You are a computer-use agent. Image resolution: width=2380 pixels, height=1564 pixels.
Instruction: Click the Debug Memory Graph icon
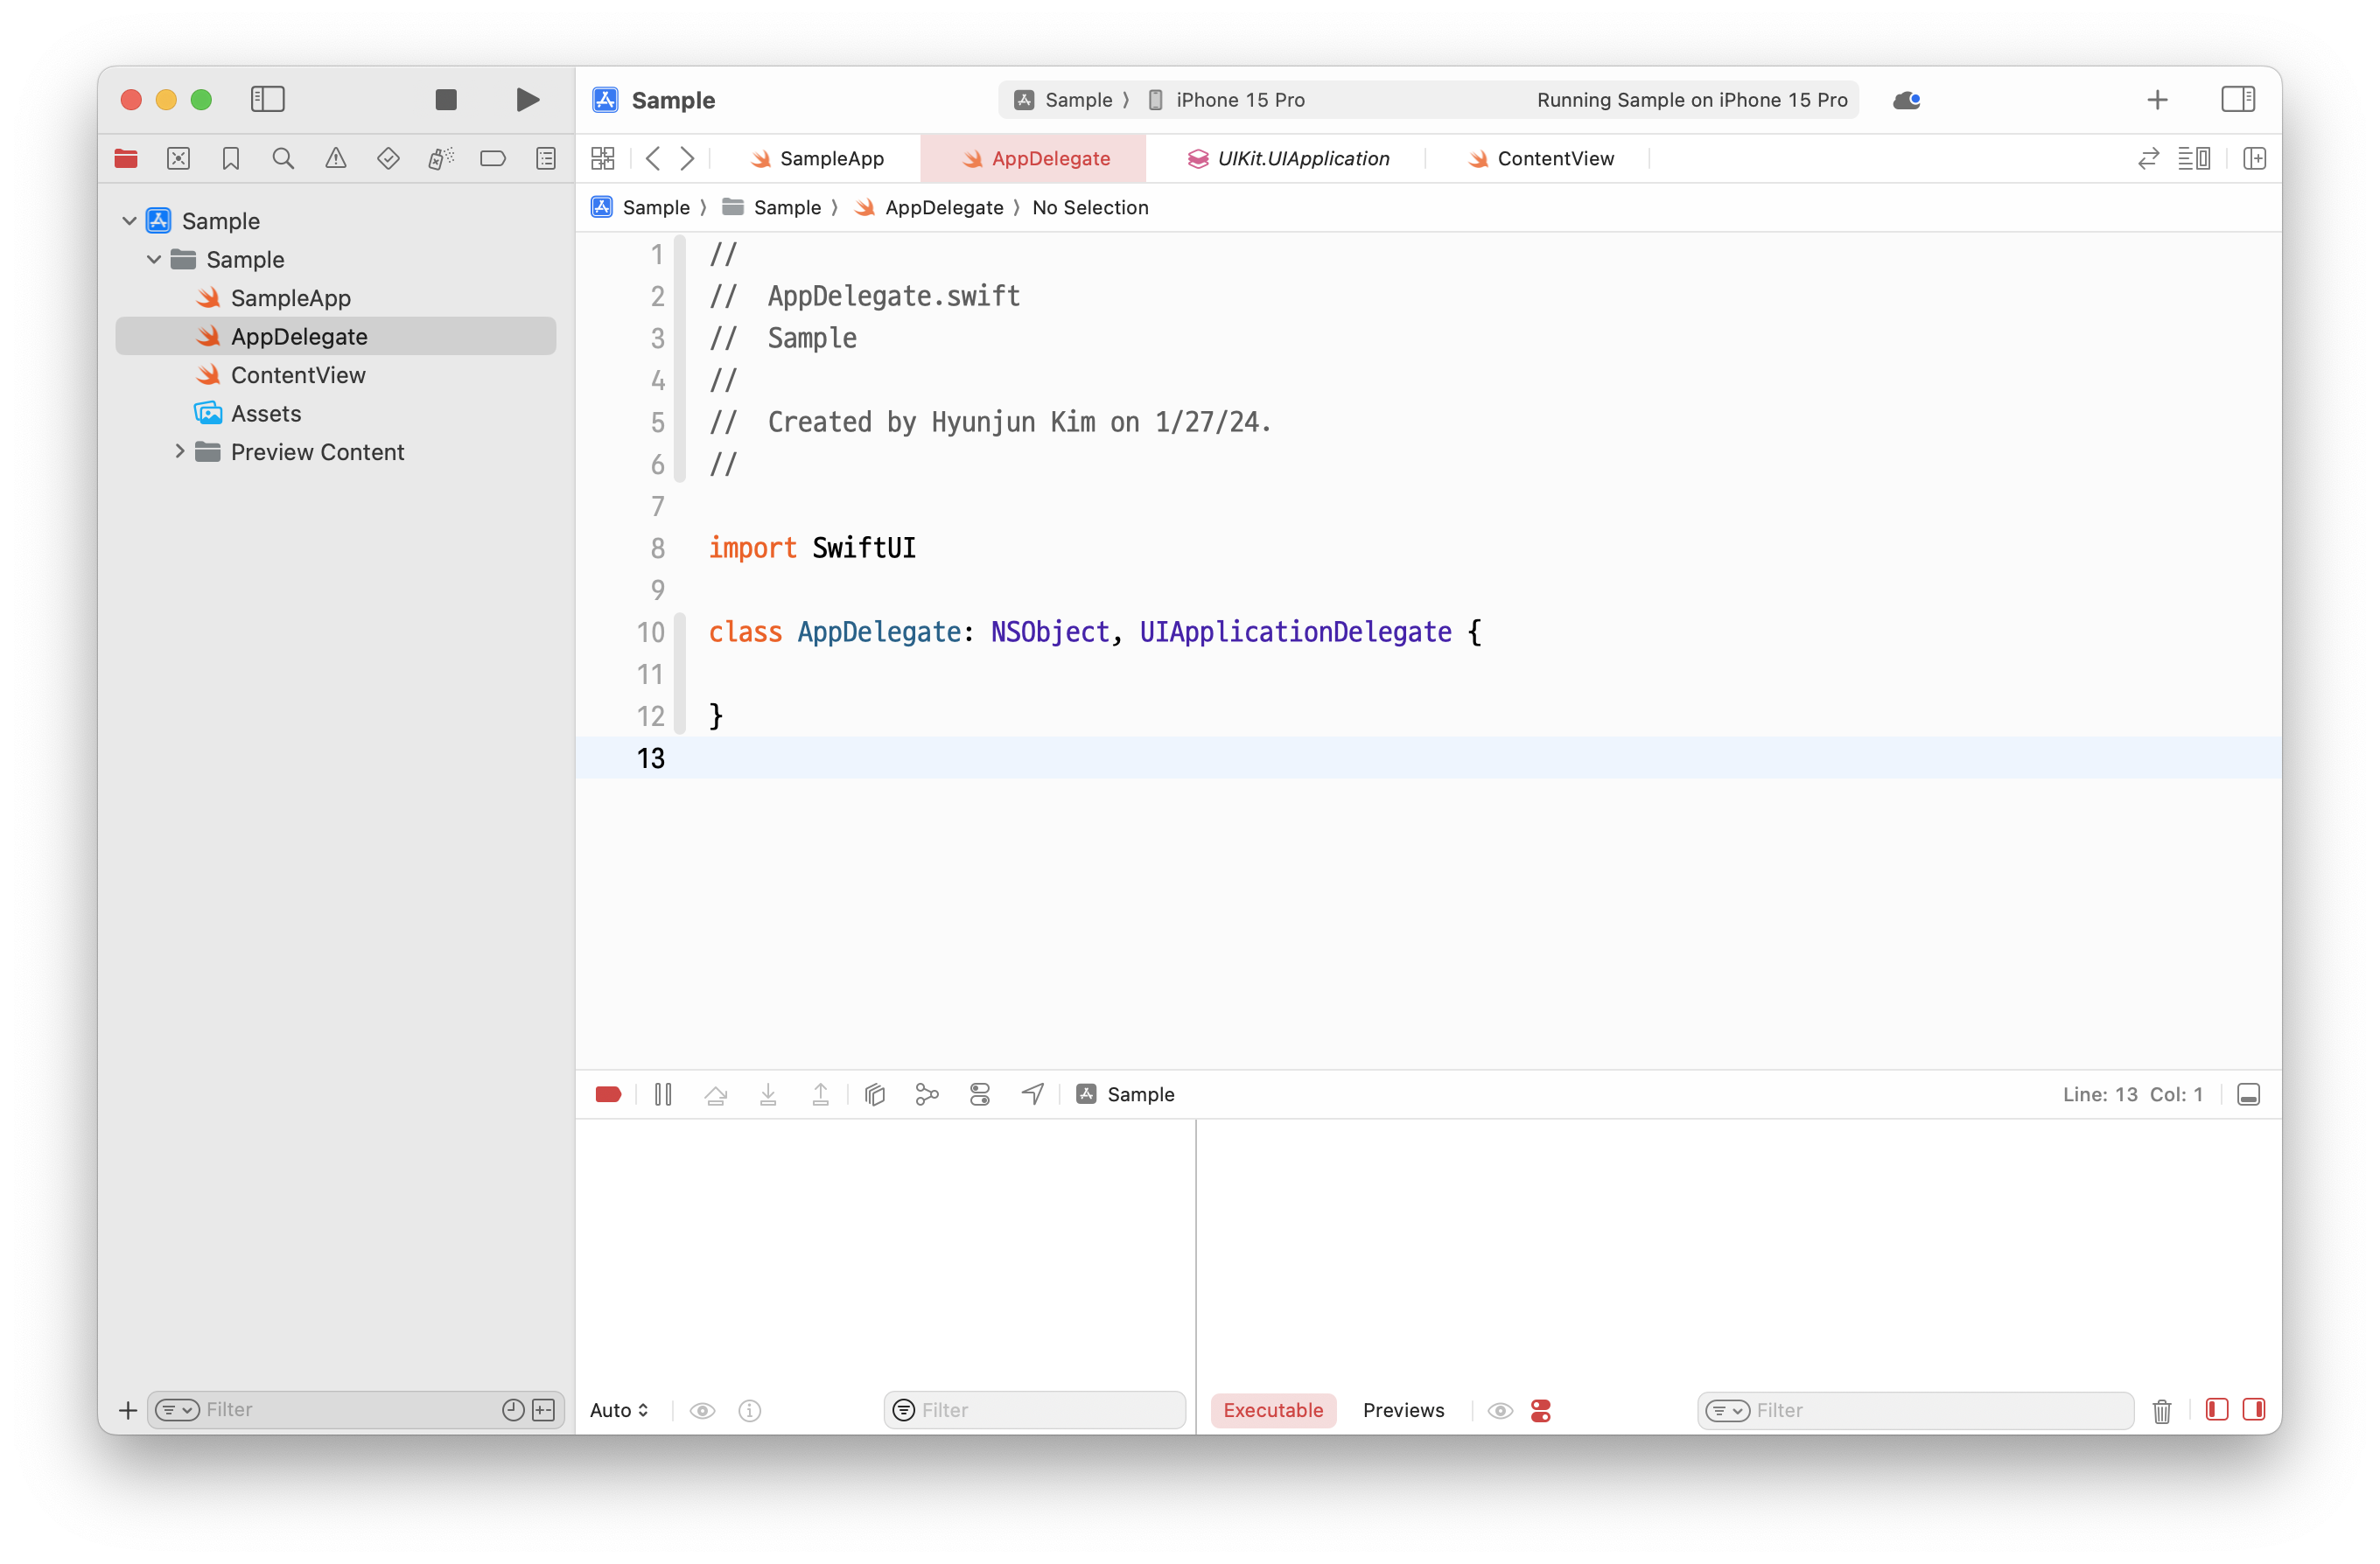coord(927,1094)
